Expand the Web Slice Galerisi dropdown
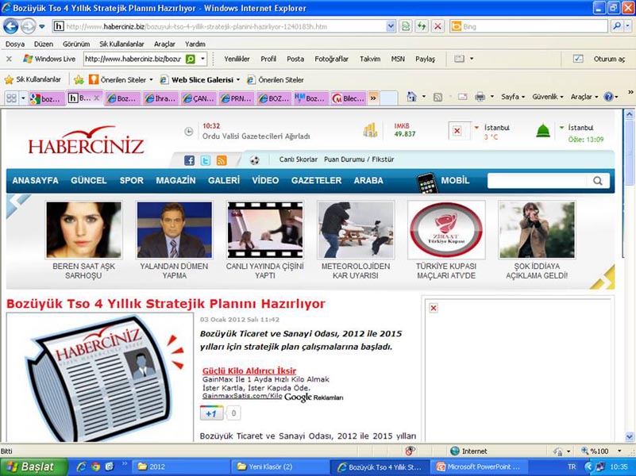636x476 pixels. 238,80
